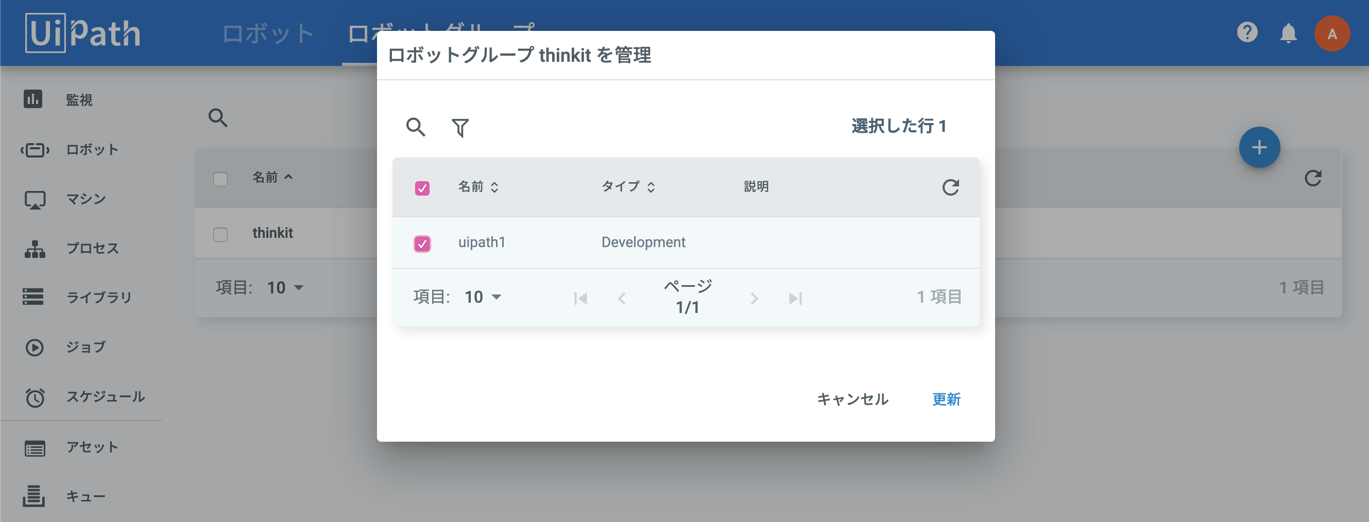Click the Development type cell
Screen dimensions: 1369x522
[643, 242]
